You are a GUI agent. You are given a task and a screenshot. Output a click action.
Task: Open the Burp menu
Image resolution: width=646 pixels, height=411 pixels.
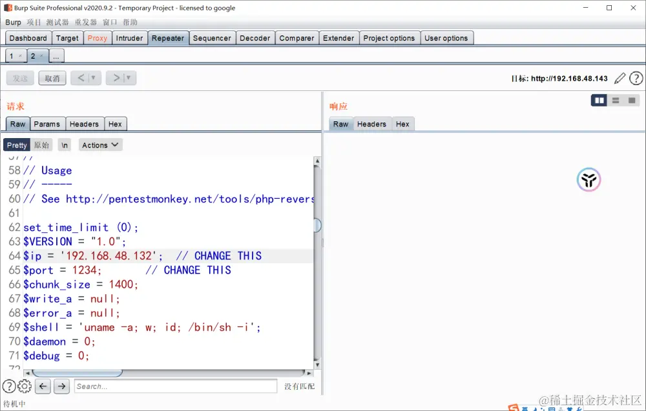[13, 22]
